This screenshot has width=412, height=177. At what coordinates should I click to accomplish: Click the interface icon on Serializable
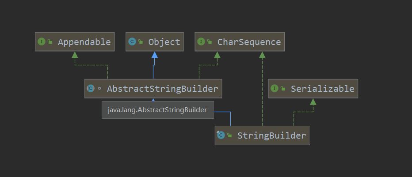(275, 88)
